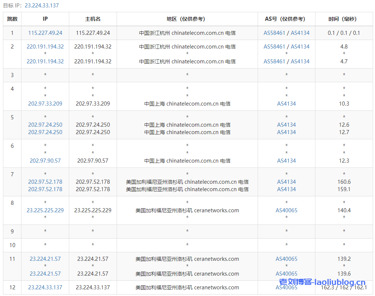Open the AS40065 link in hop 12

pyautogui.click(x=286, y=287)
